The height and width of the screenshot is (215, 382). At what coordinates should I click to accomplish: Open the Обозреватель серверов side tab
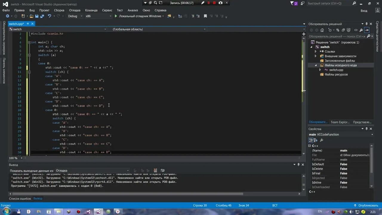tap(4, 38)
